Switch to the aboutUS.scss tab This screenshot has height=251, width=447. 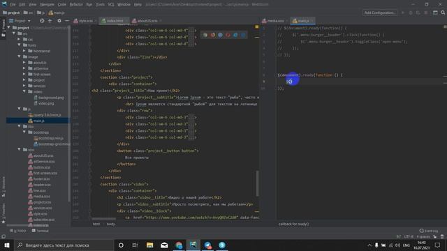(x=146, y=21)
